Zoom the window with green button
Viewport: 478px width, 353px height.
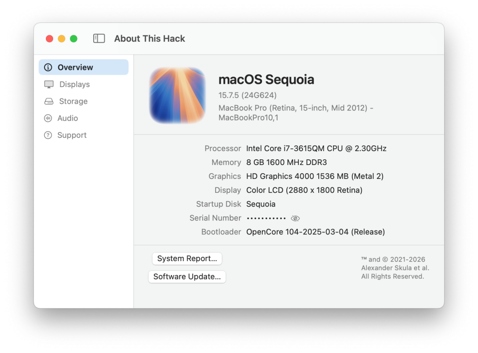coord(74,39)
